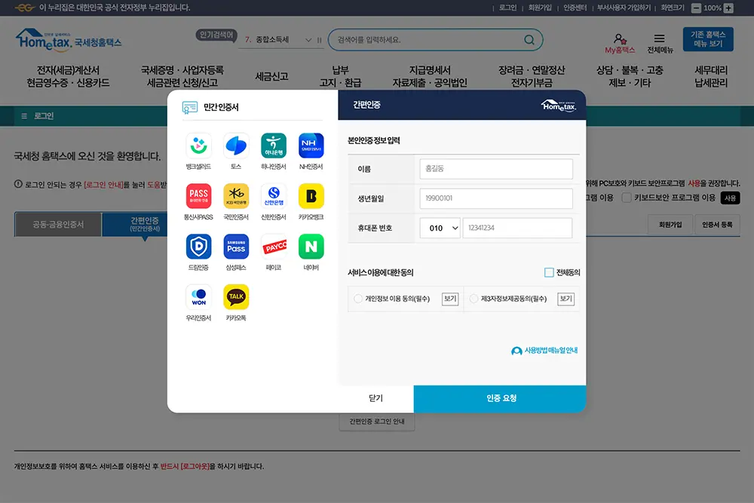This screenshot has width=754, height=503.
Task: Pick the KakaoBank certificate icon
Action: (x=311, y=198)
